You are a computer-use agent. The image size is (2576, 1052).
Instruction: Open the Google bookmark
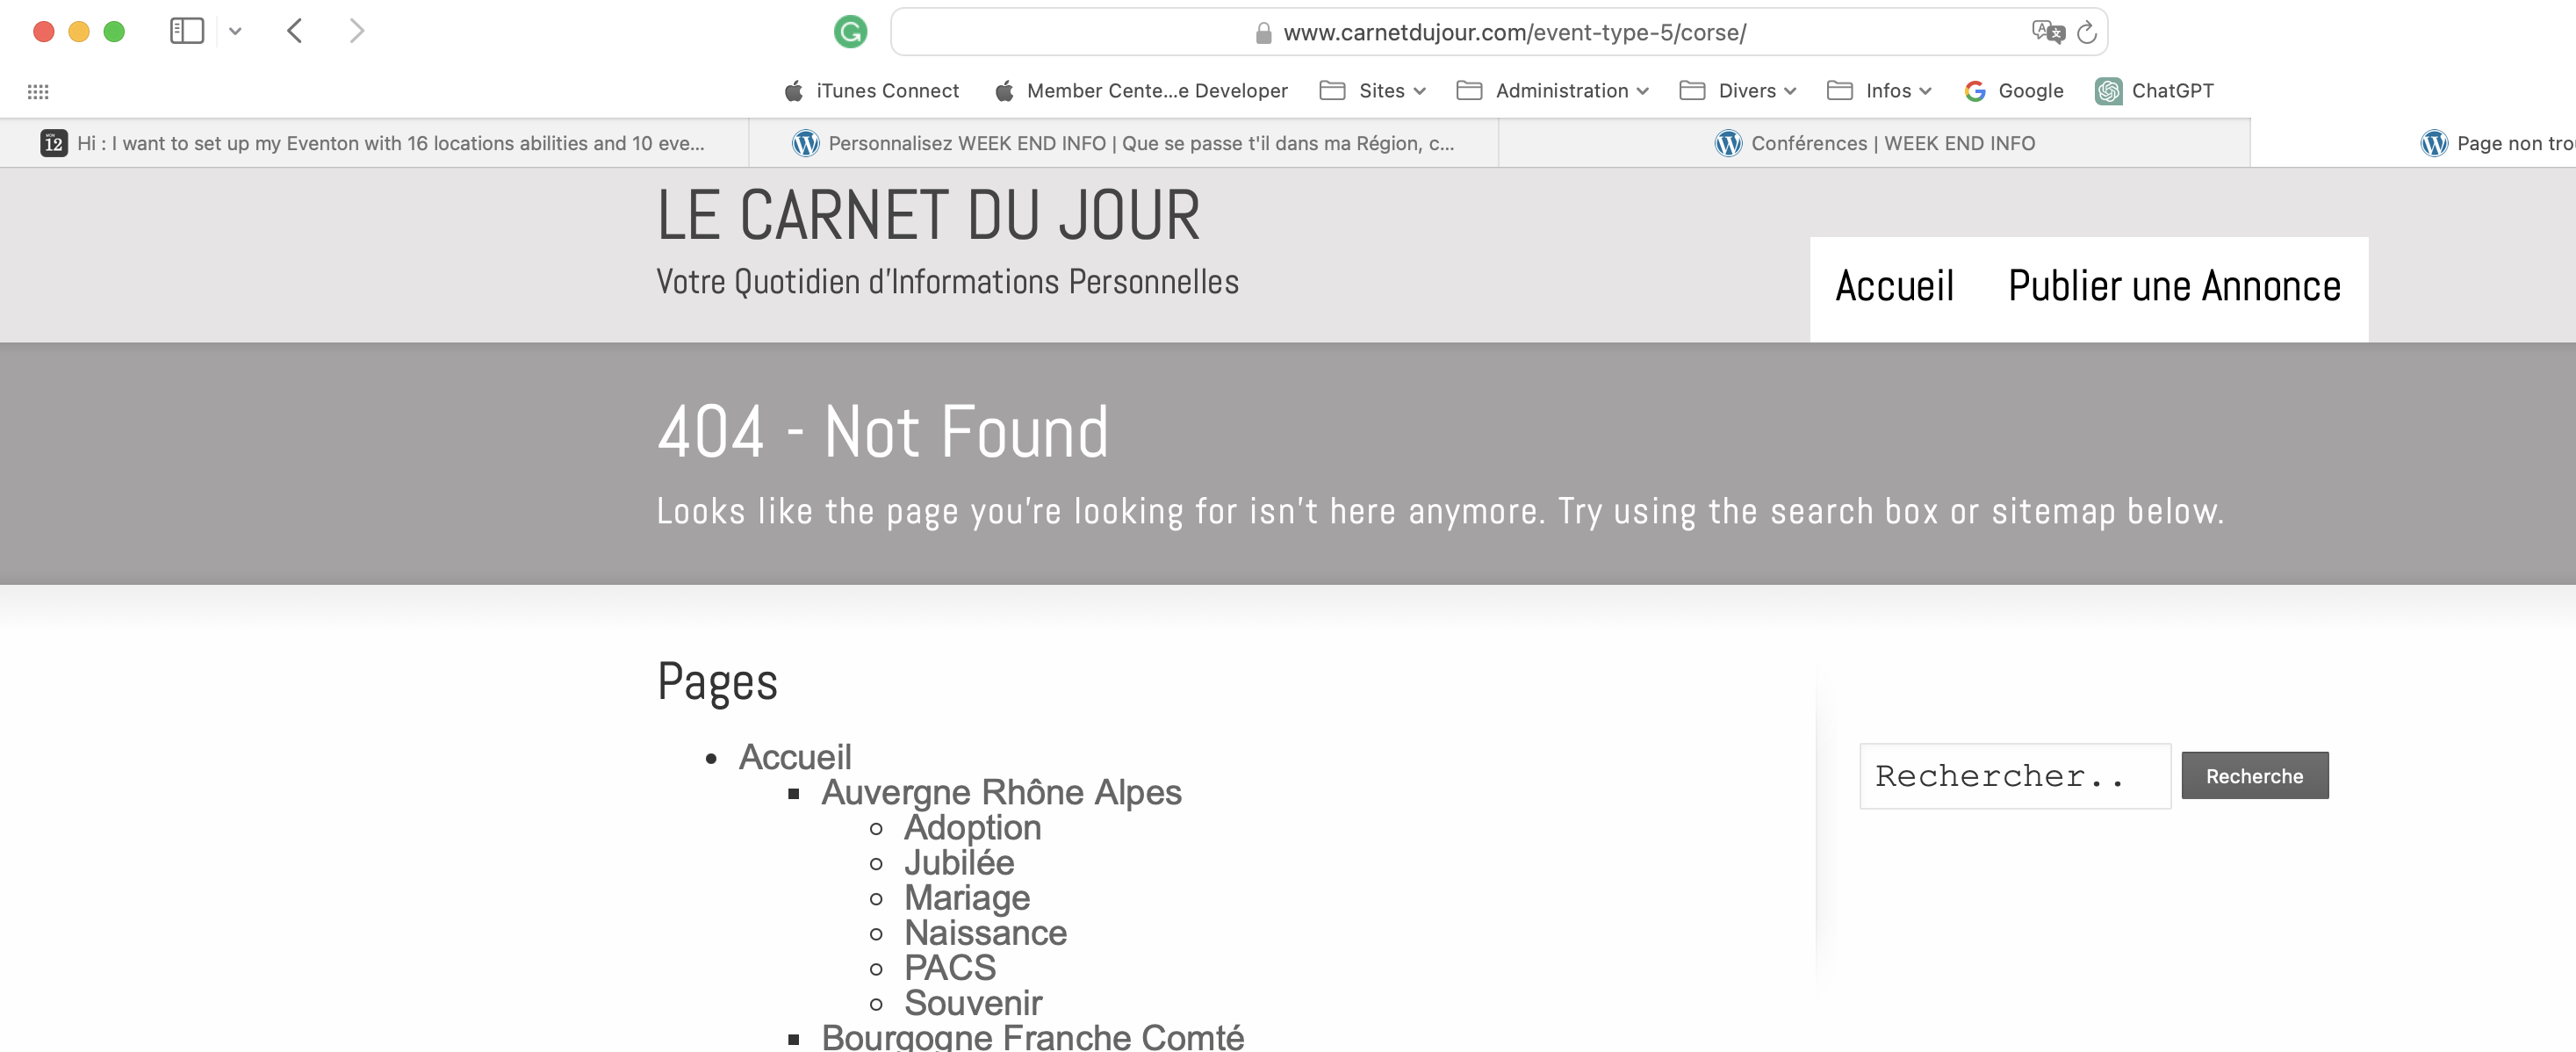[2014, 91]
